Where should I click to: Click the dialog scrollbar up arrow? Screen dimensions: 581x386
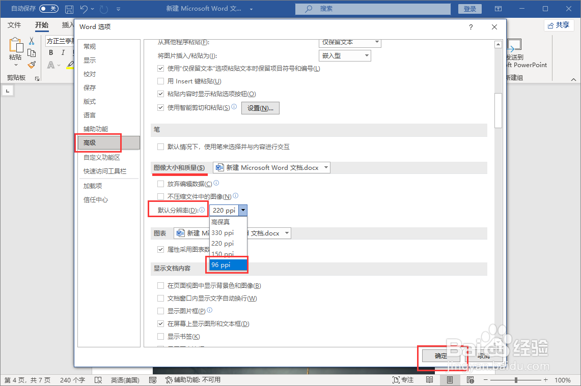499,44
